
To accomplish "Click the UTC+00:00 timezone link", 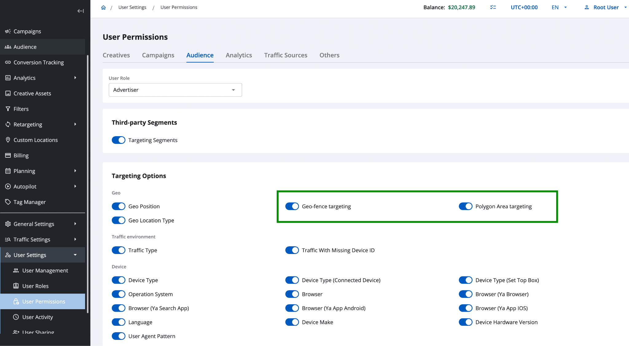I will pos(524,7).
